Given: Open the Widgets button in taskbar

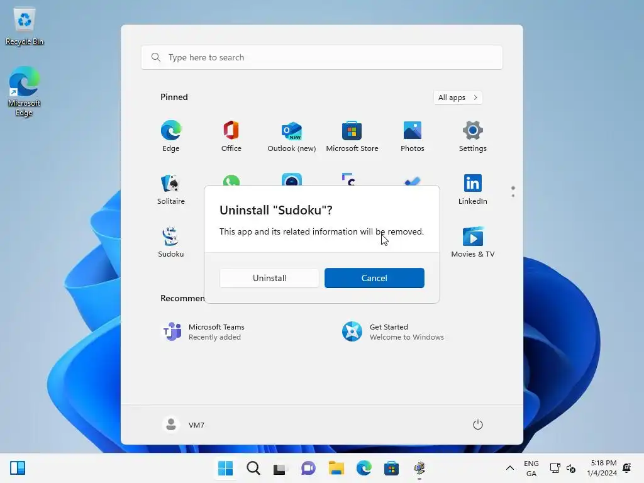Looking at the screenshot, I should point(18,468).
